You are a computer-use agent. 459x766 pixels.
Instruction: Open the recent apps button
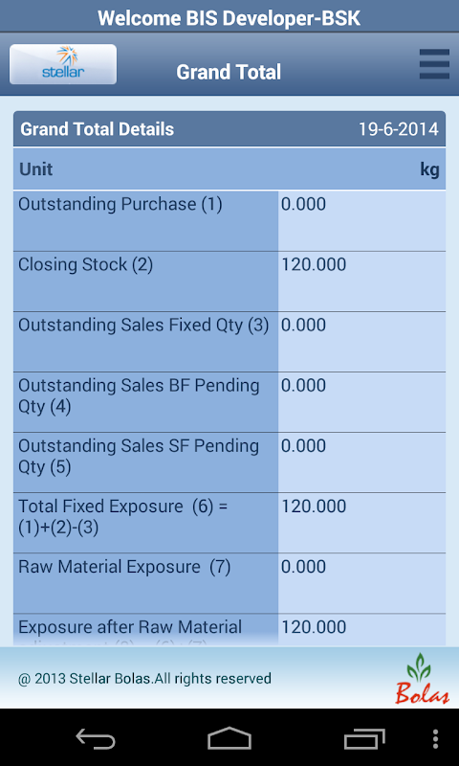point(364,738)
